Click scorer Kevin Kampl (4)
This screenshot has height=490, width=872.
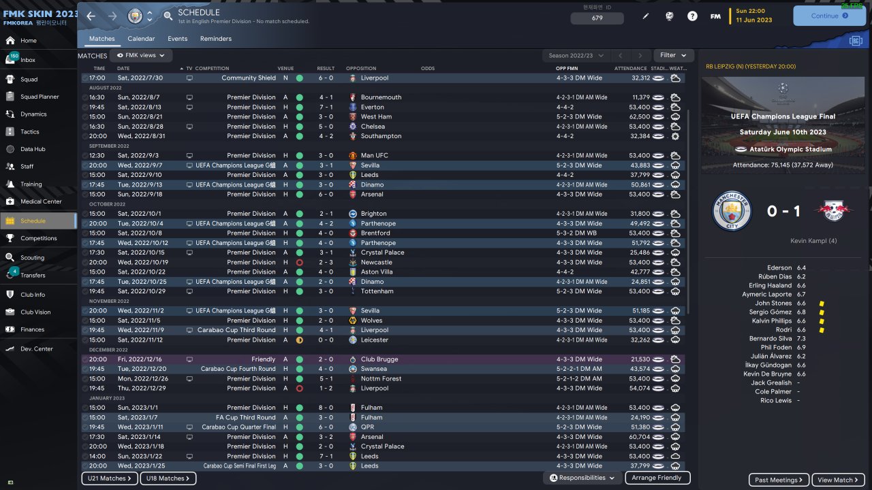813,240
